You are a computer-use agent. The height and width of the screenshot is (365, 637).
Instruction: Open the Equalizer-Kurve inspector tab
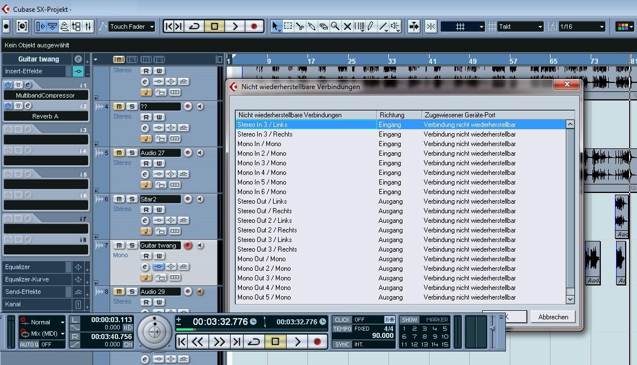(x=34, y=279)
